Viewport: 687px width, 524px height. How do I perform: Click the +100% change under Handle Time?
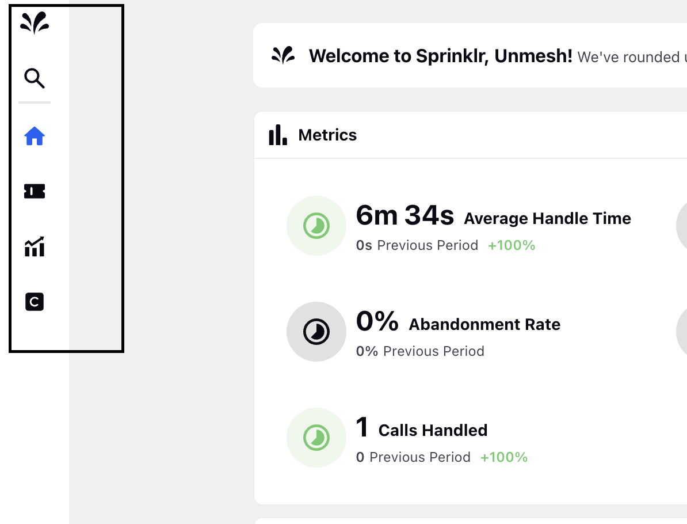point(512,245)
